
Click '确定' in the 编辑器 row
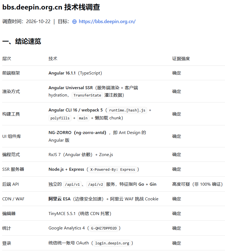point(177,214)
